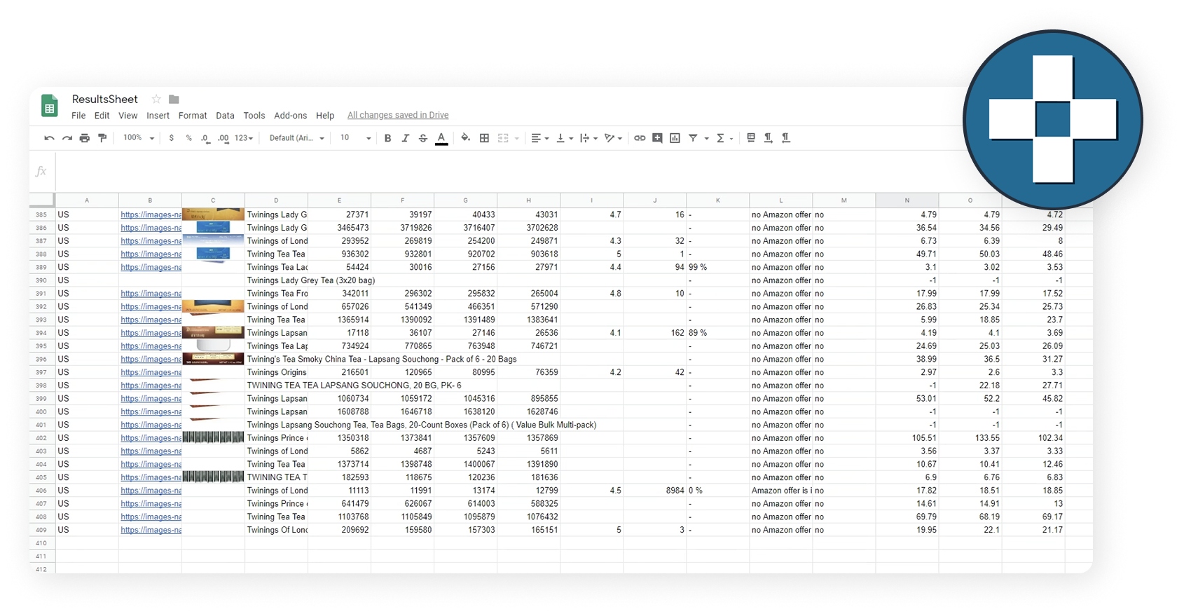This screenshot has height=614, width=1184.
Task: Open the zoom 100% dropdown
Action: click(138, 138)
